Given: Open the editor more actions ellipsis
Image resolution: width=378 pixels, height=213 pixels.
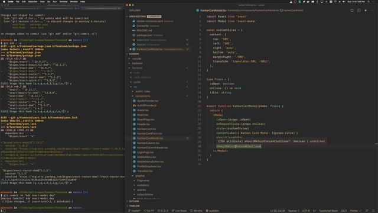Looking at the screenshot, I should (373, 11).
